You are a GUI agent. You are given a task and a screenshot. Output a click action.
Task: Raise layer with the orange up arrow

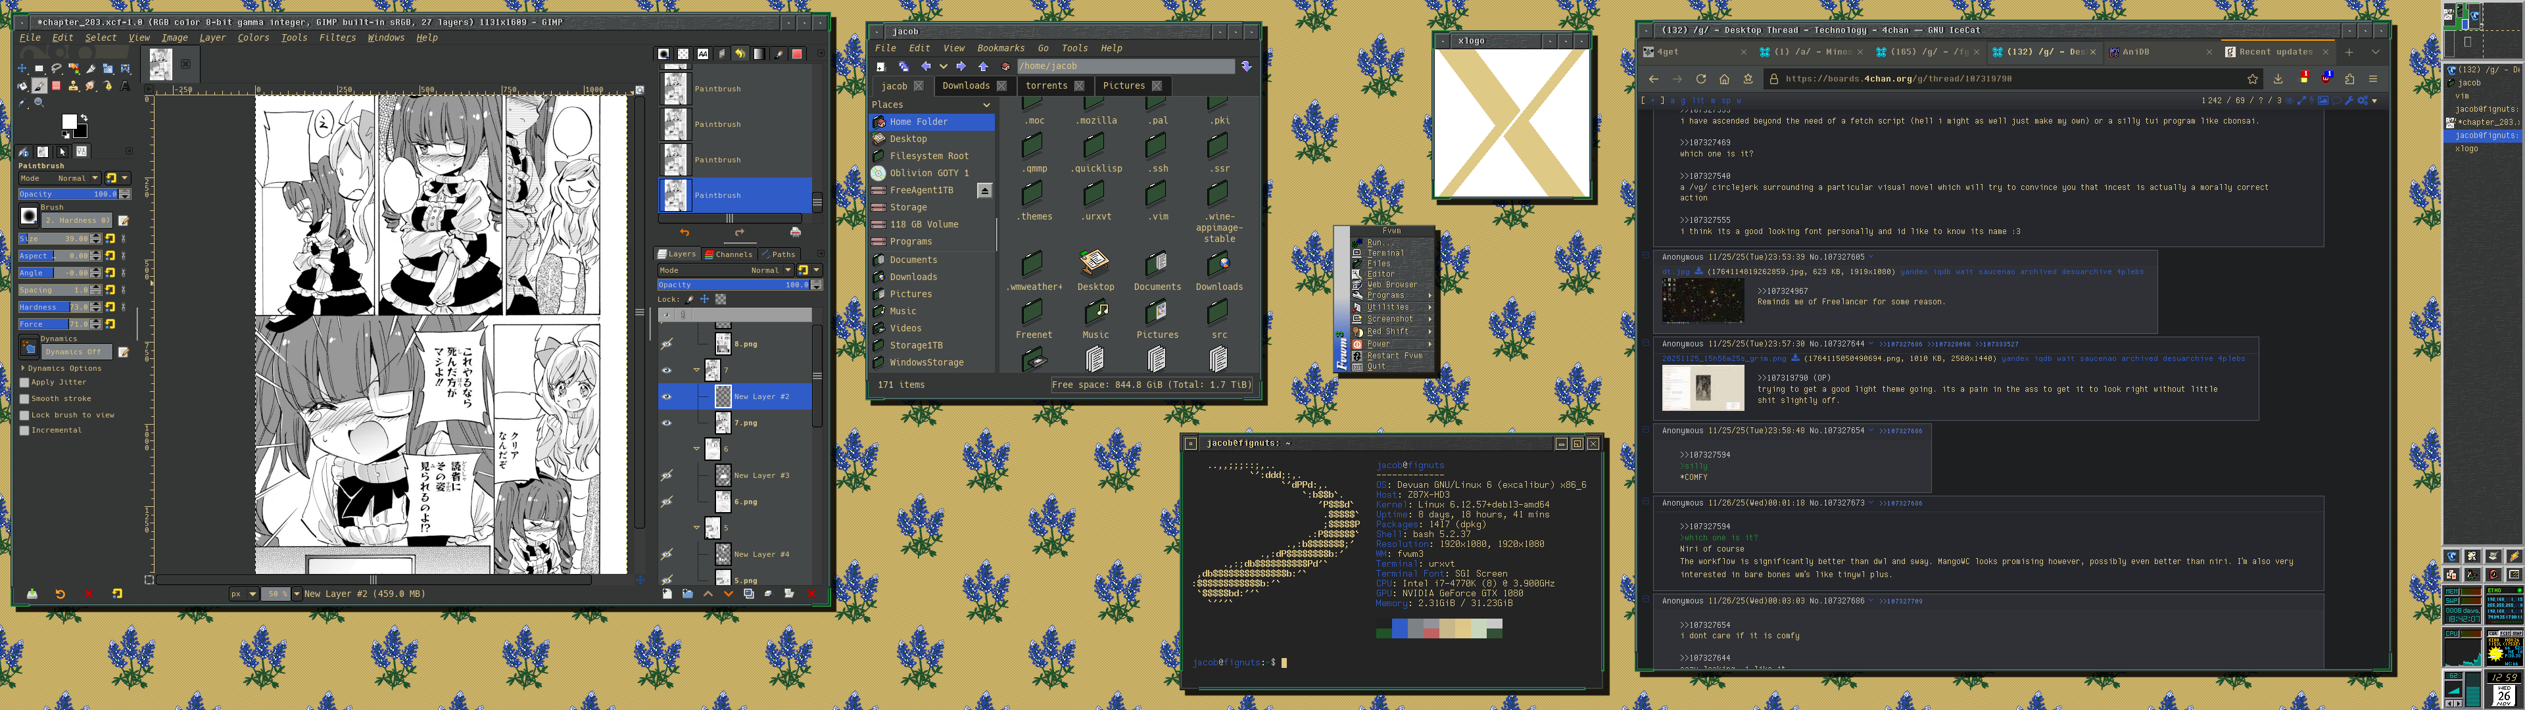708,594
